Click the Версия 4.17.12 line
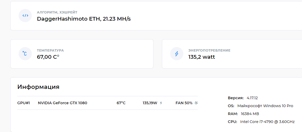302x132 pixels. (x=243, y=98)
